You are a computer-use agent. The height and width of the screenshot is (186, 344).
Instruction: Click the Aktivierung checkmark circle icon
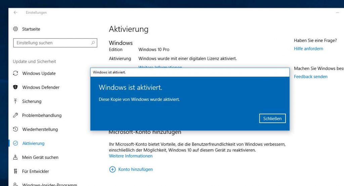coord(15,143)
